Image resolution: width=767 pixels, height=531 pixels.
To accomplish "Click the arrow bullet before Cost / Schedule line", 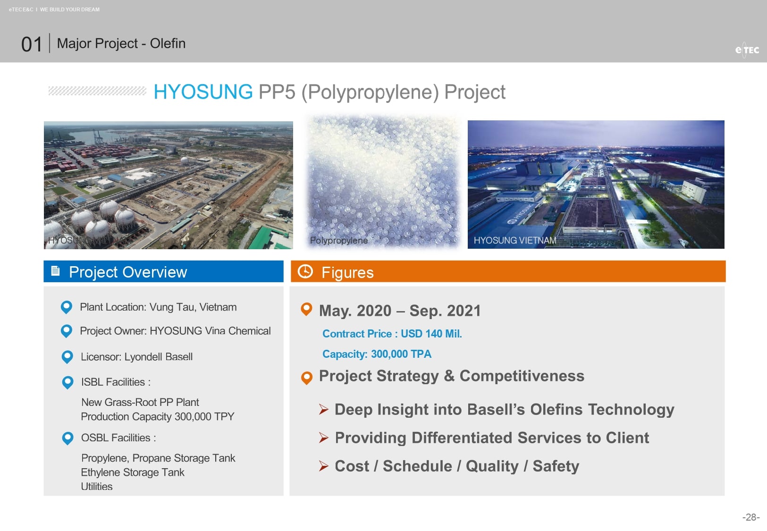I will pyautogui.click(x=323, y=466).
